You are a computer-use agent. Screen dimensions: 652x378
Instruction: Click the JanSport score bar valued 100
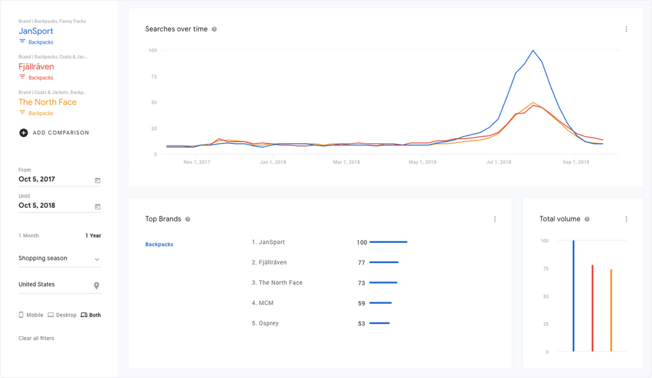pos(389,242)
